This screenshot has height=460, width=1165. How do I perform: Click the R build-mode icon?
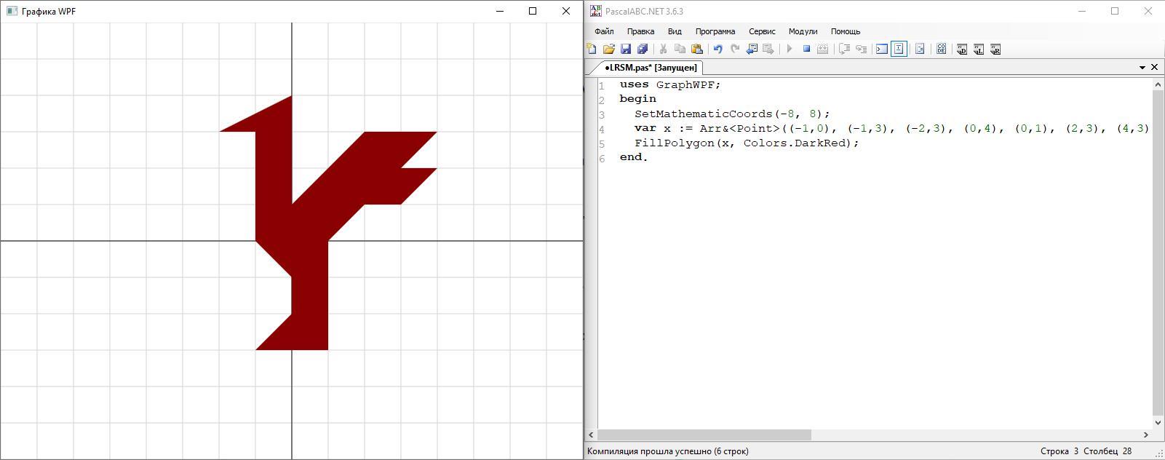[995, 49]
